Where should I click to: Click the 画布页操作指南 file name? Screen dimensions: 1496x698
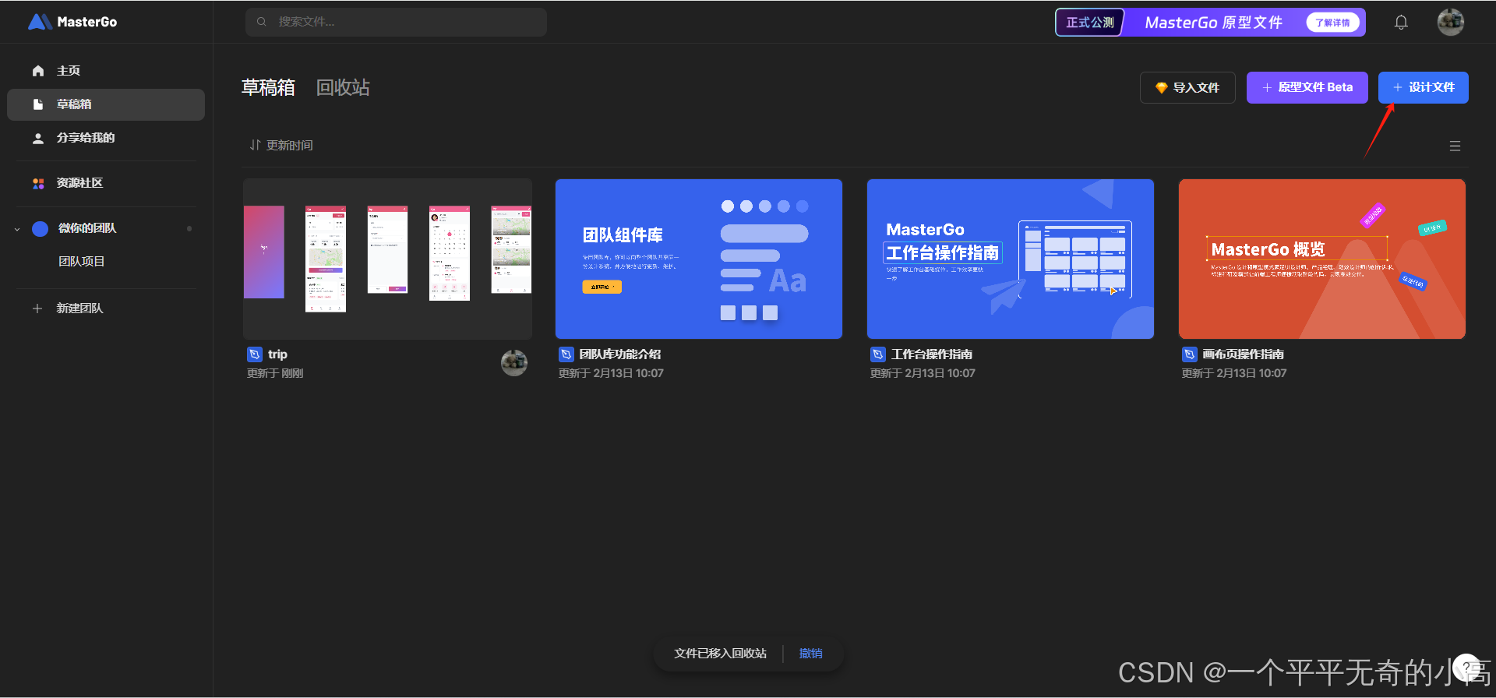pyautogui.click(x=1244, y=354)
